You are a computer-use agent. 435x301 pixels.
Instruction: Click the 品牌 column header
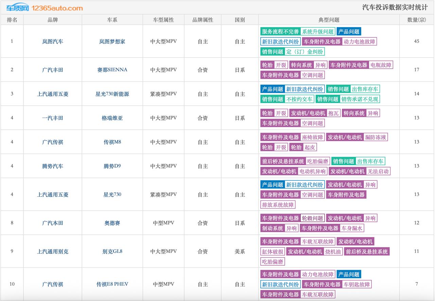click(53, 20)
